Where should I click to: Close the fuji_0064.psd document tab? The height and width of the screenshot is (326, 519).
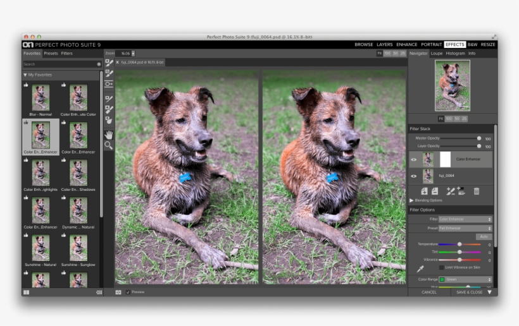coord(117,62)
